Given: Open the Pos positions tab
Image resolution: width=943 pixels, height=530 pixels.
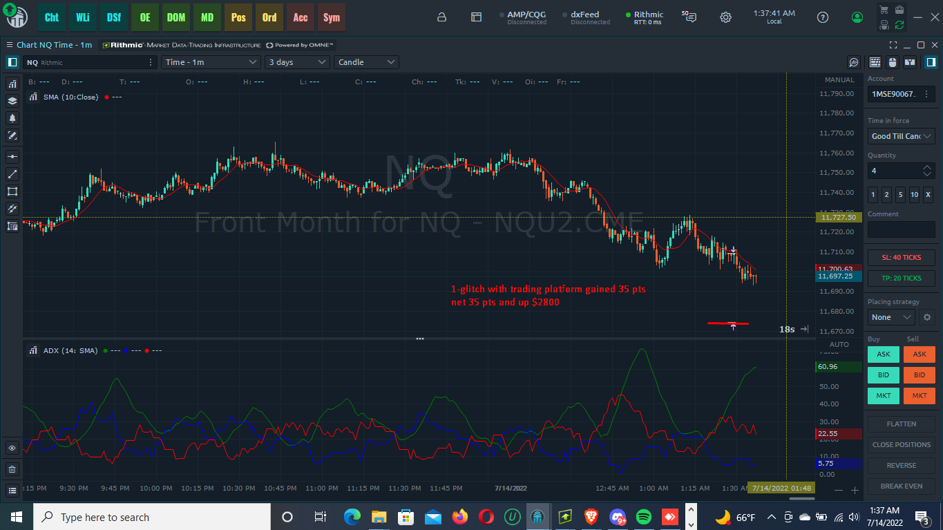Looking at the screenshot, I should pos(238,17).
